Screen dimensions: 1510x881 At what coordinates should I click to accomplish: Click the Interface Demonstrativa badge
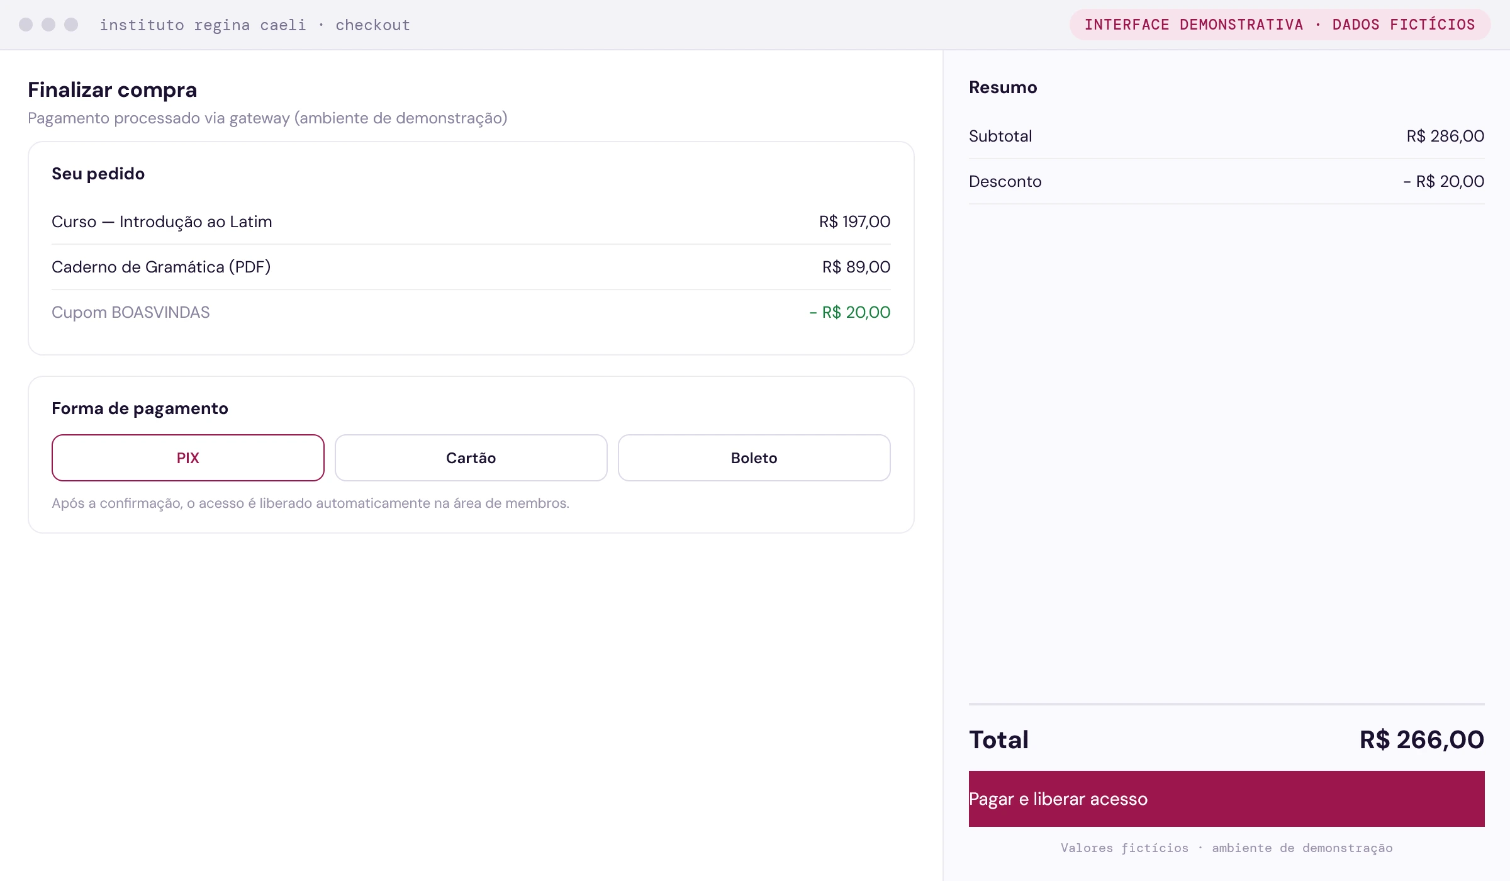(x=1280, y=25)
